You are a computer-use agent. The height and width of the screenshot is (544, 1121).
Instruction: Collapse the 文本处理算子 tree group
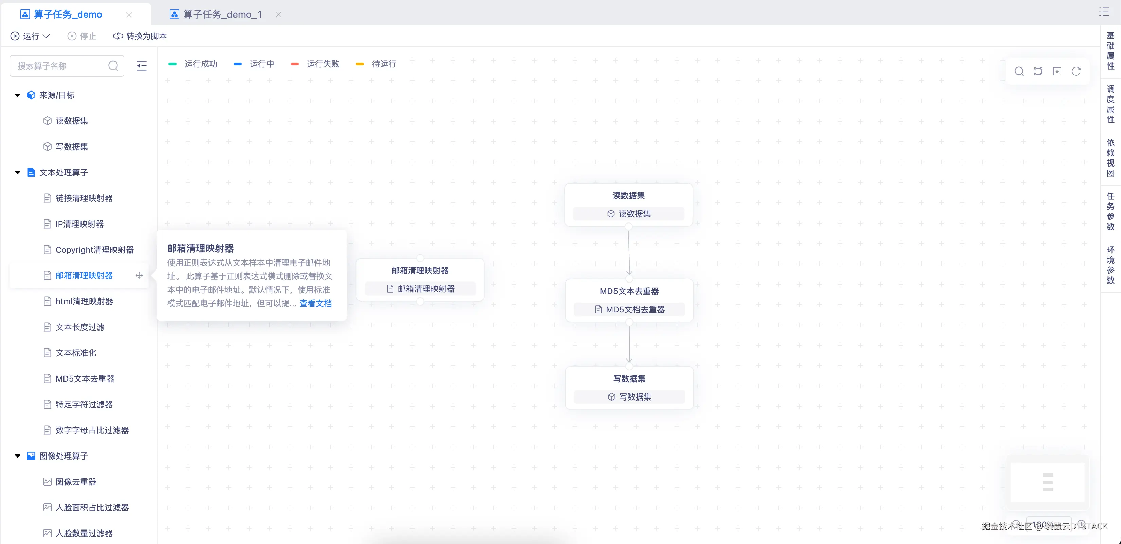[18, 173]
